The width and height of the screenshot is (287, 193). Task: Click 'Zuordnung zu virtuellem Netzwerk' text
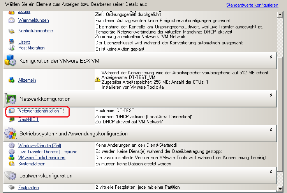[x=141, y=37]
